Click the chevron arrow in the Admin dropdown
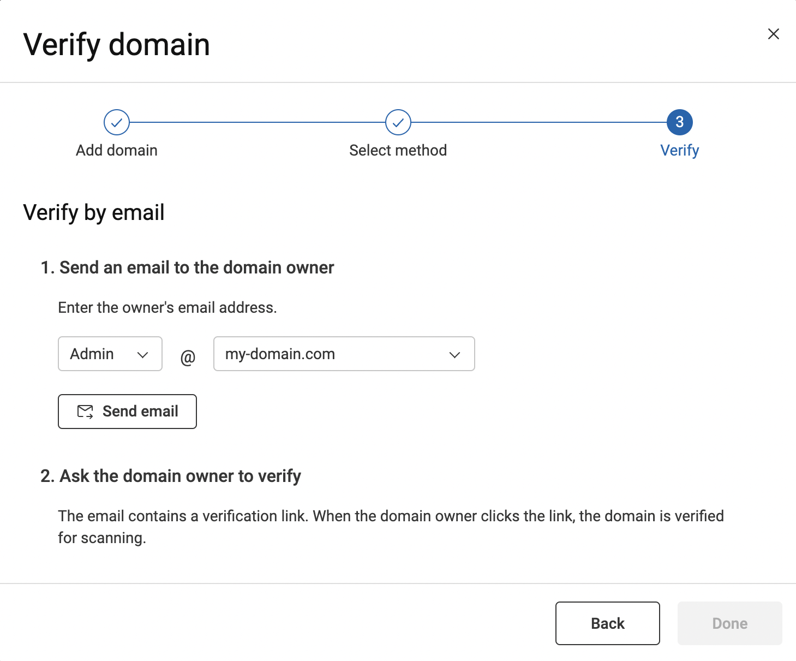 coord(143,355)
